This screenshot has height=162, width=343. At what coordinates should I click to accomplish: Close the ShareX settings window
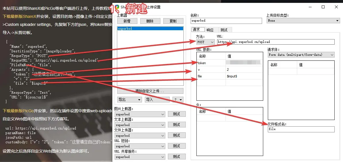click(x=336, y=7)
